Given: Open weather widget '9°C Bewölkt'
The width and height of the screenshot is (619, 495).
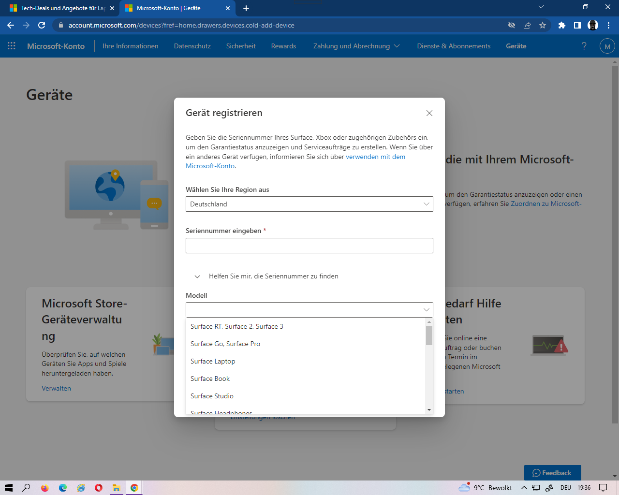Looking at the screenshot, I should point(486,488).
